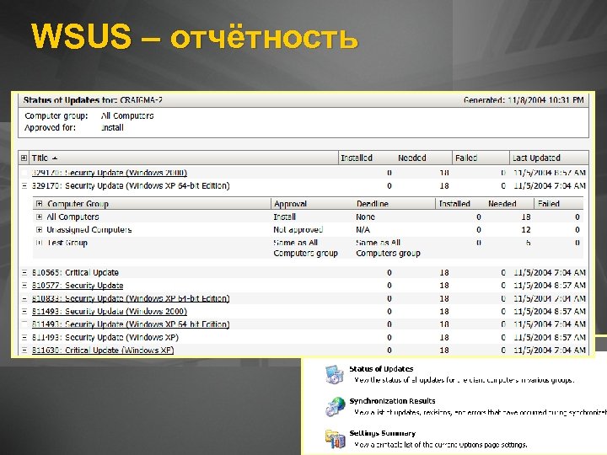Click the N/A deadline value

[363, 230]
